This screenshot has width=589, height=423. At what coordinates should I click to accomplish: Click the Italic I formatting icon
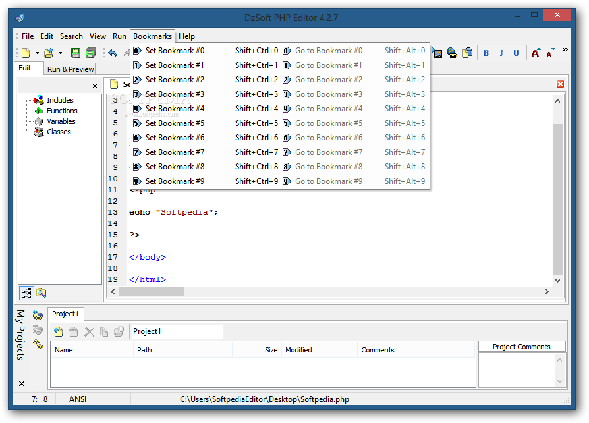501,53
